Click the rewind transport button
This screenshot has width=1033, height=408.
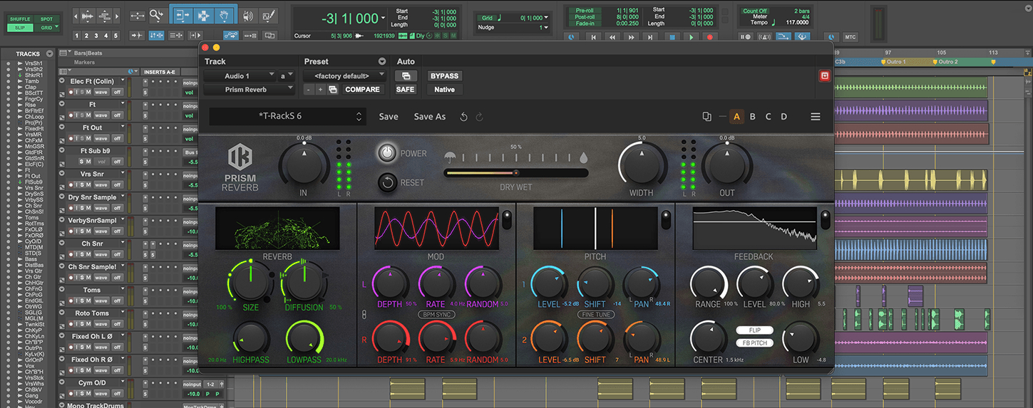[x=612, y=37]
